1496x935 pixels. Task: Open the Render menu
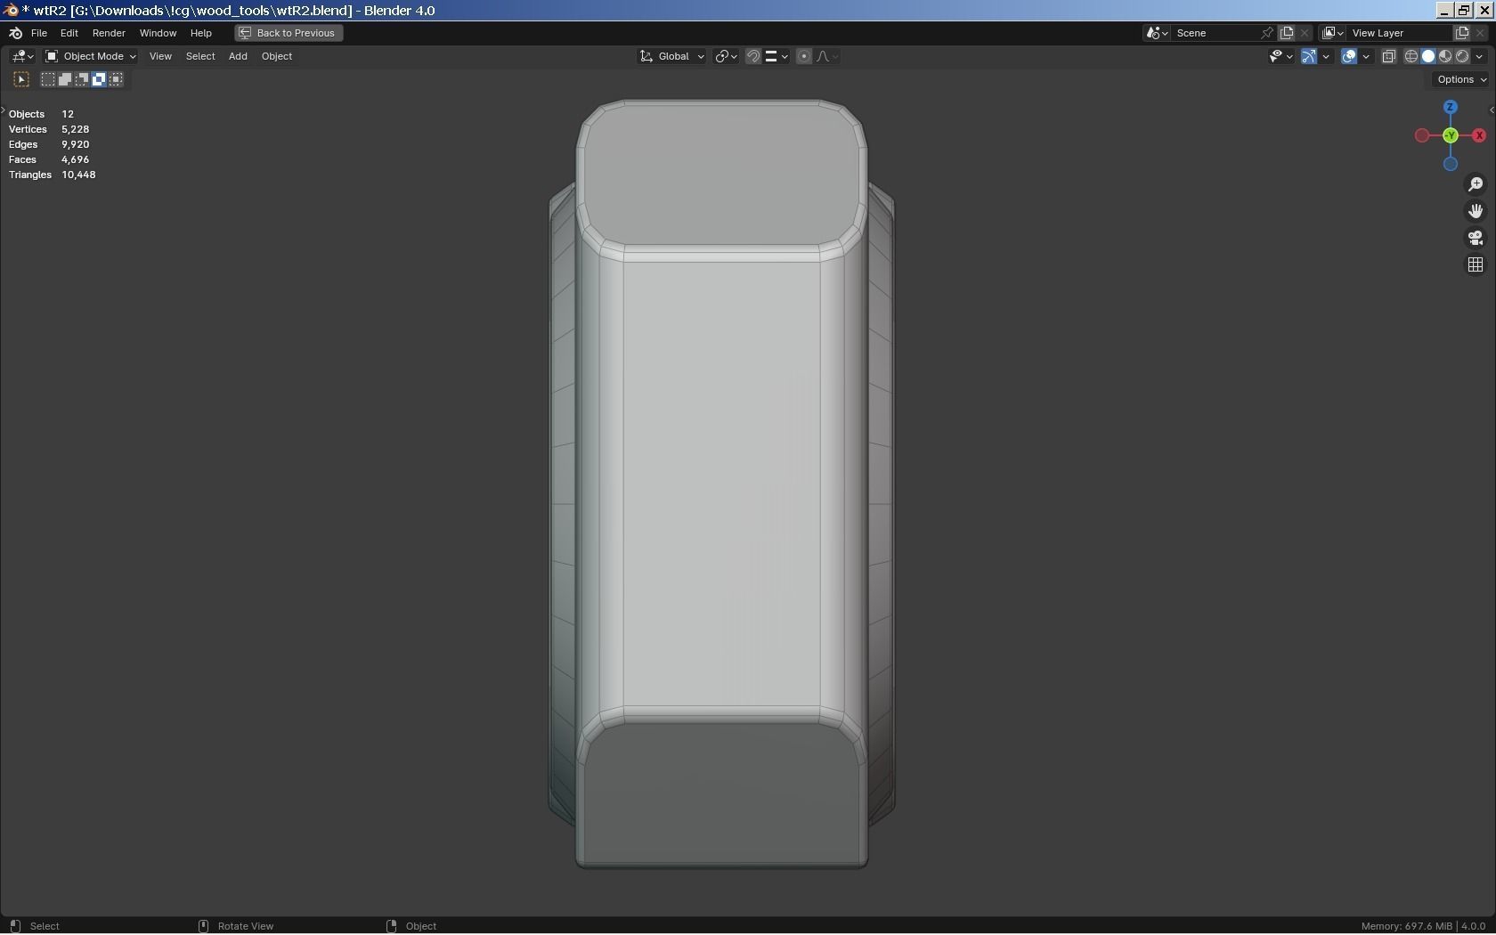109,33
